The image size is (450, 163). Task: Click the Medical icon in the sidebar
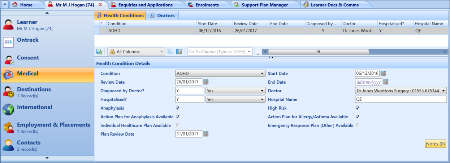[8, 75]
